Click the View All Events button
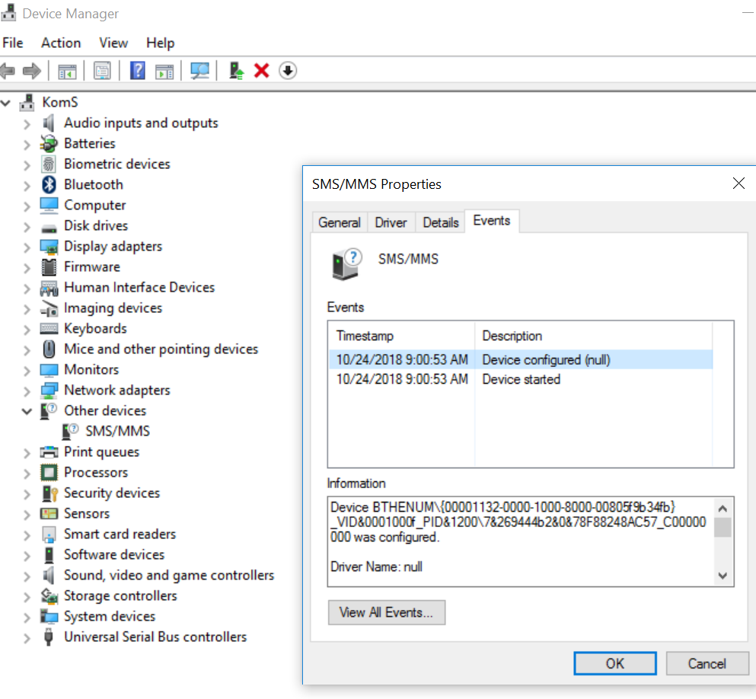The height and width of the screenshot is (699, 756). (x=387, y=612)
